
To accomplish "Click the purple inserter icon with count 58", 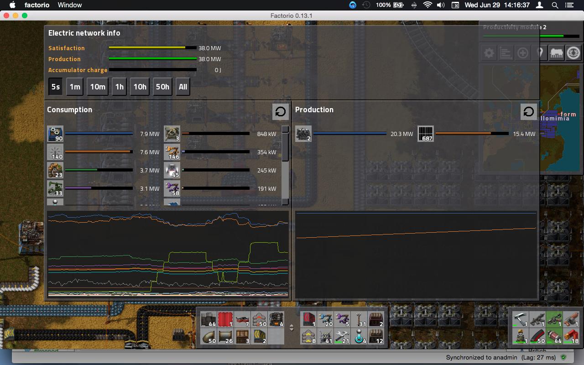I will 172,188.
